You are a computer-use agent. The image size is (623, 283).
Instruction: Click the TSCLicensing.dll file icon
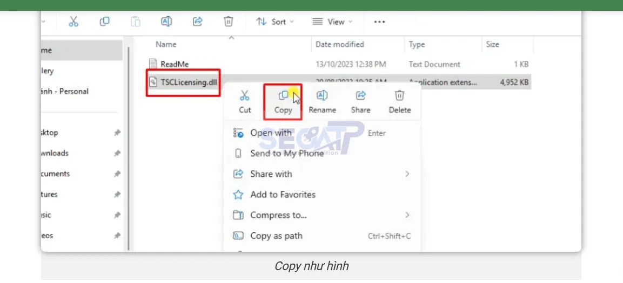click(x=153, y=82)
